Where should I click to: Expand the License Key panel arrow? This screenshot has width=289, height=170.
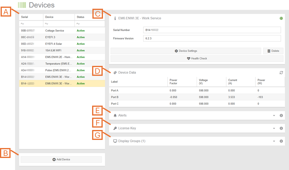coord(274,128)
